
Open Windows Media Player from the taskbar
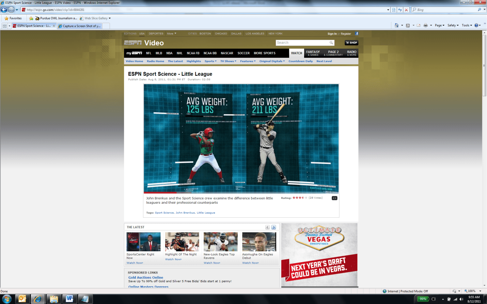click(x=85, y=299)
